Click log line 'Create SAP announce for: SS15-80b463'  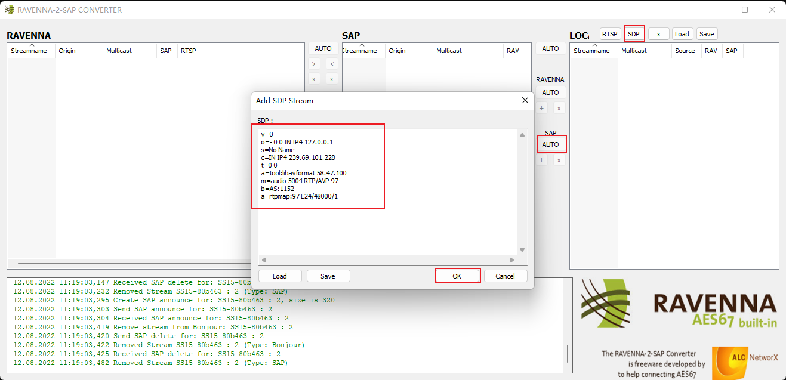click(174, 300)
